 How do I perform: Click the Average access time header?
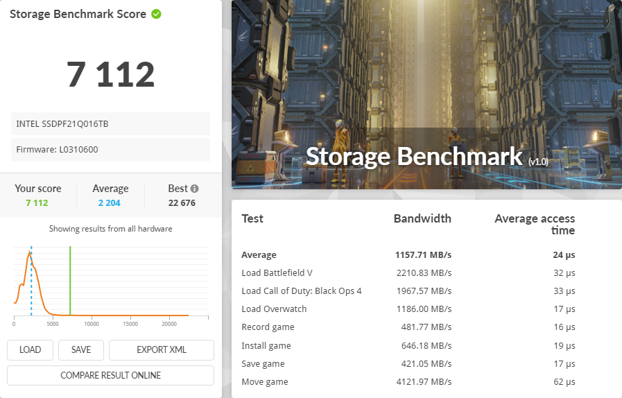click(535, 225)
